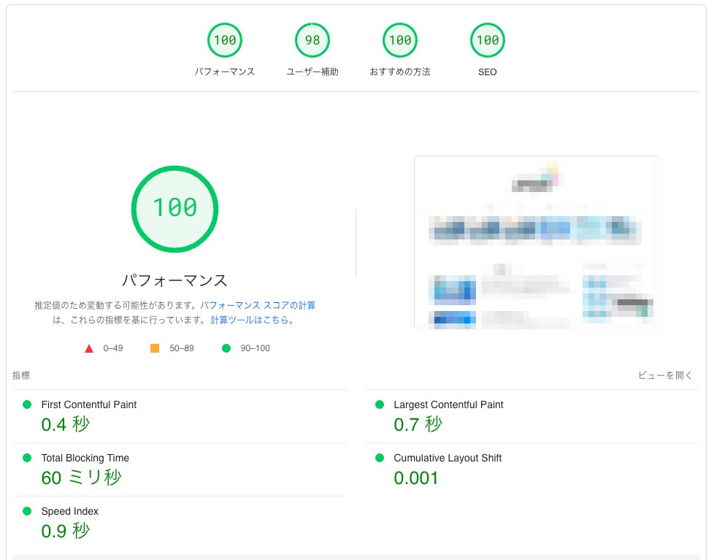Click the 0.9 秒 value

pyautogui.click(x=66, y=531)
